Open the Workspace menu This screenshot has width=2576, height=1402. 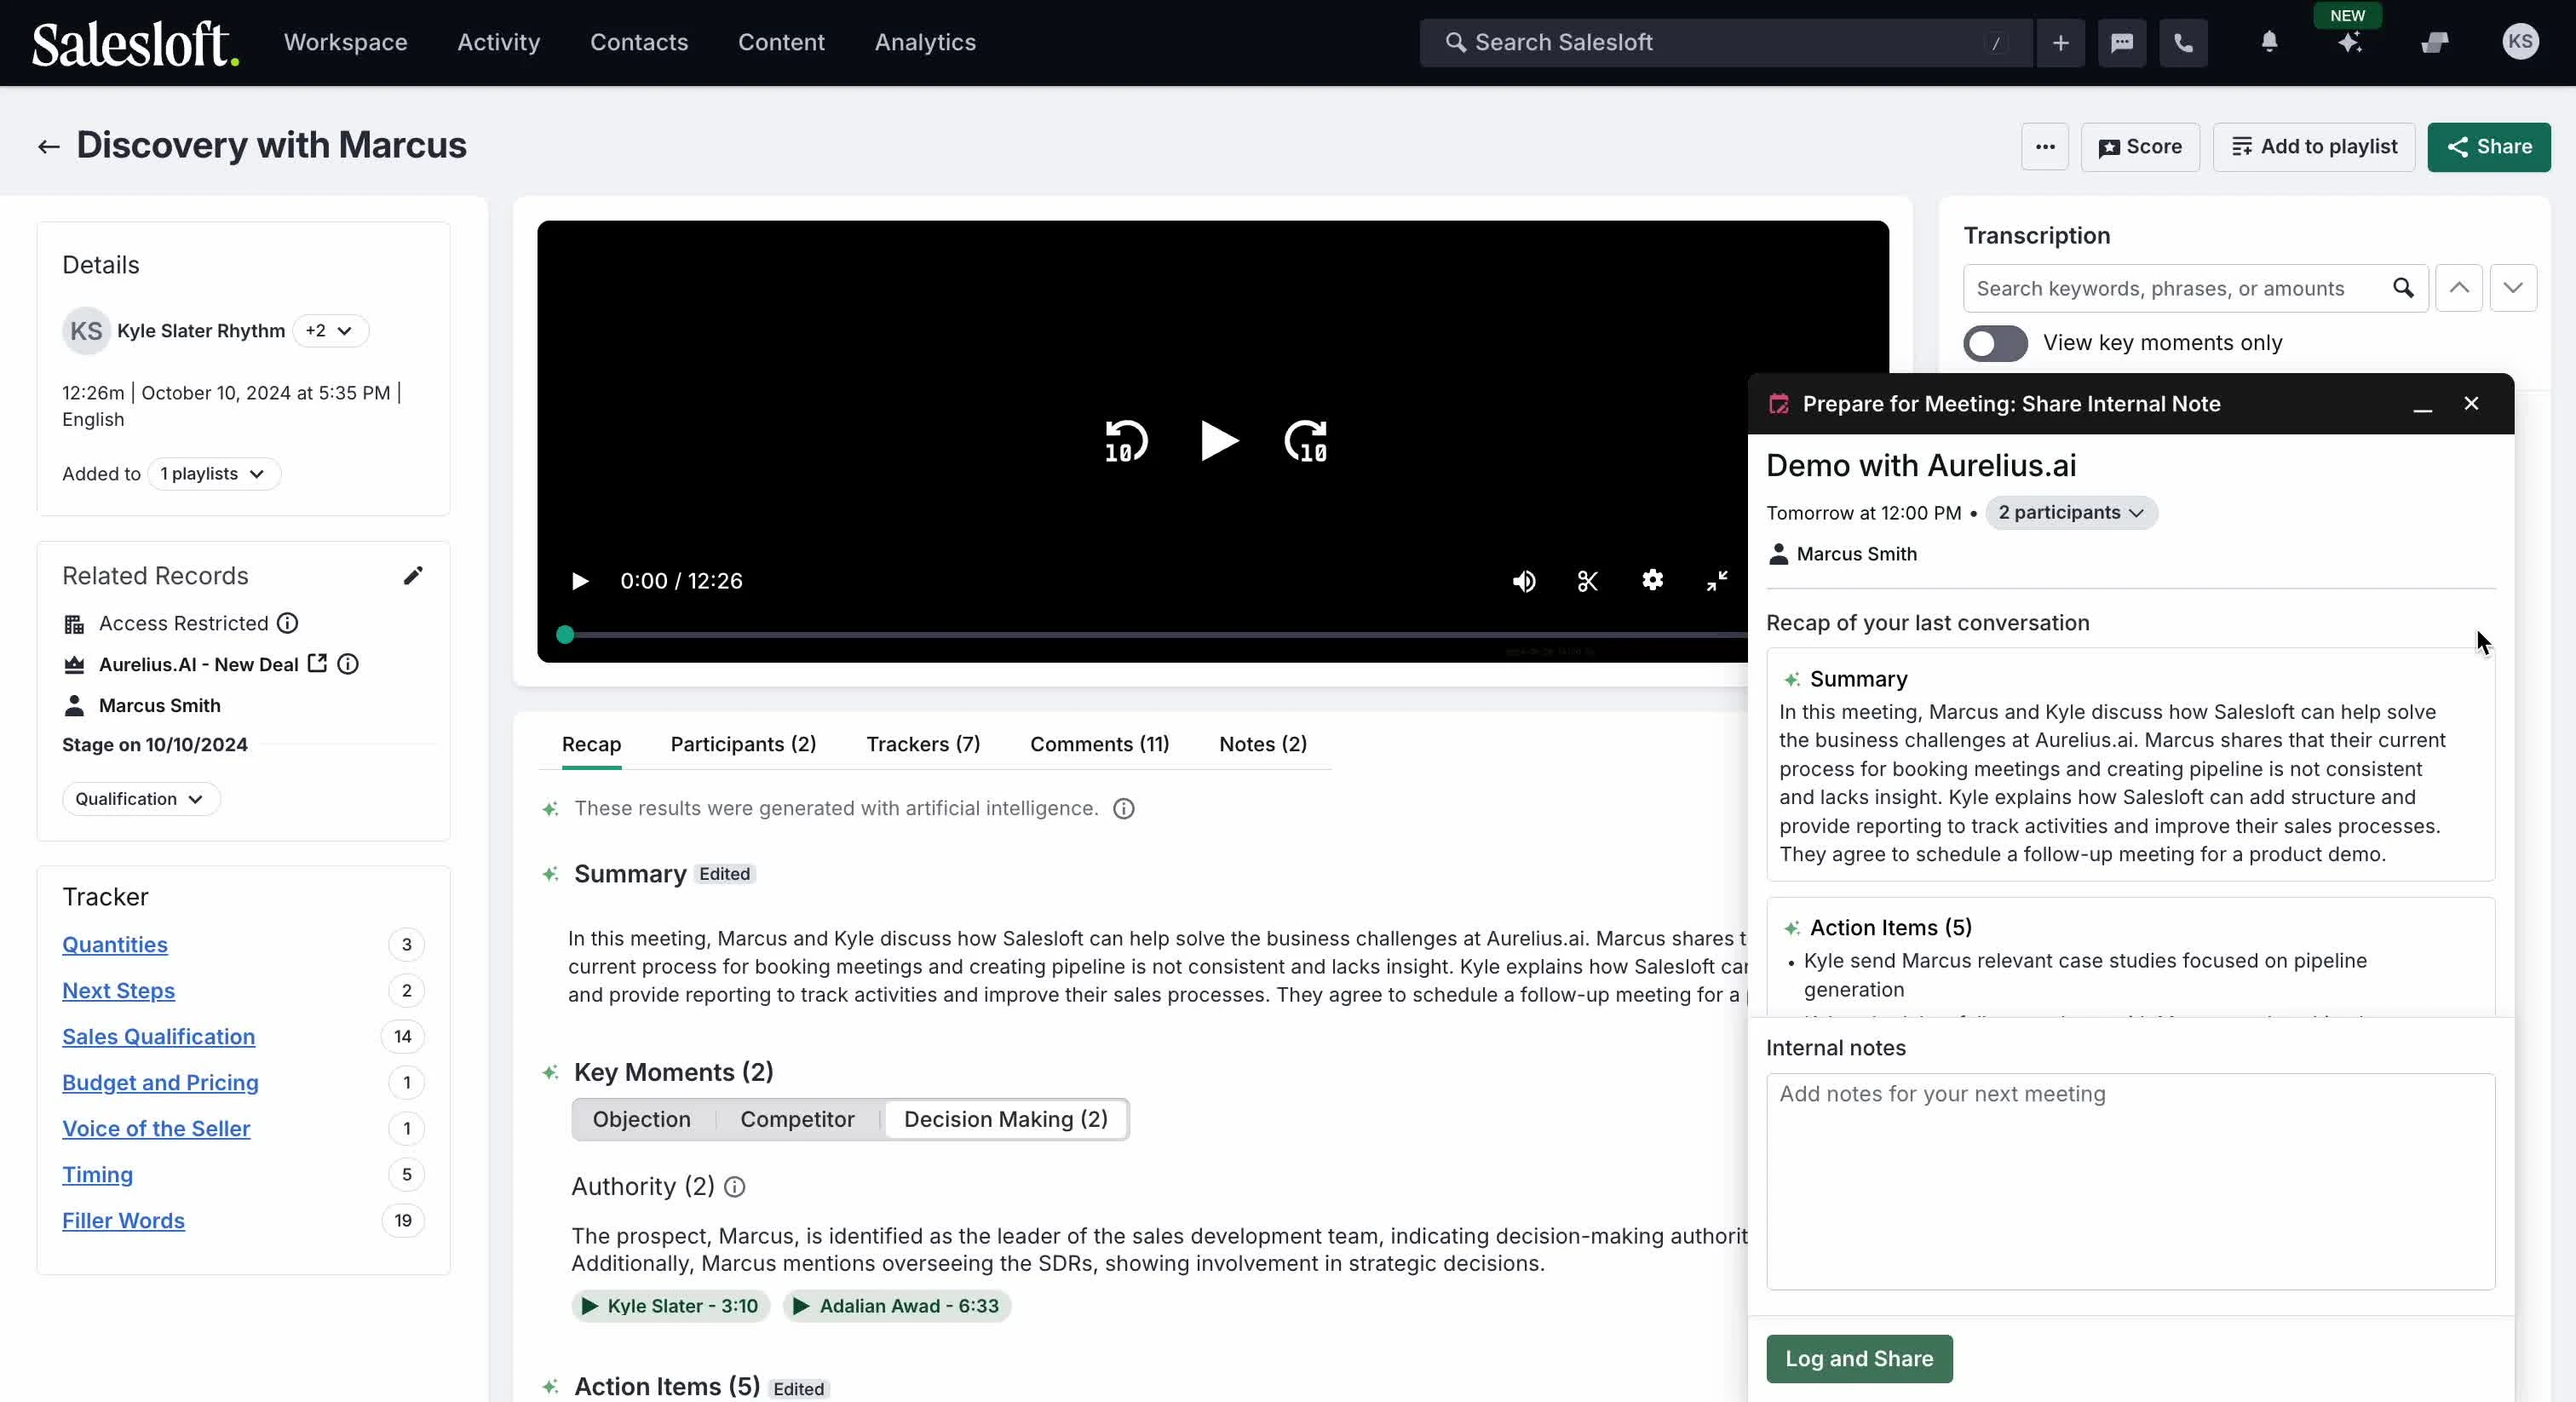click(x=346, y=42)
